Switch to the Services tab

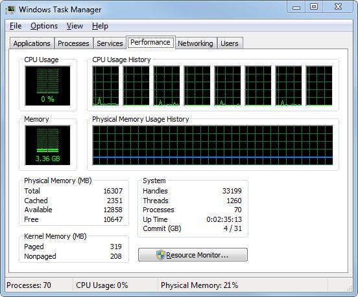[x=110, y=43]
